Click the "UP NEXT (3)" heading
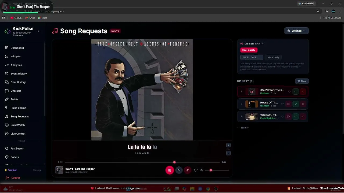 point(245,81)
